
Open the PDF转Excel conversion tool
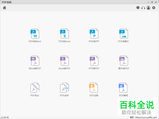coord(65,35)
